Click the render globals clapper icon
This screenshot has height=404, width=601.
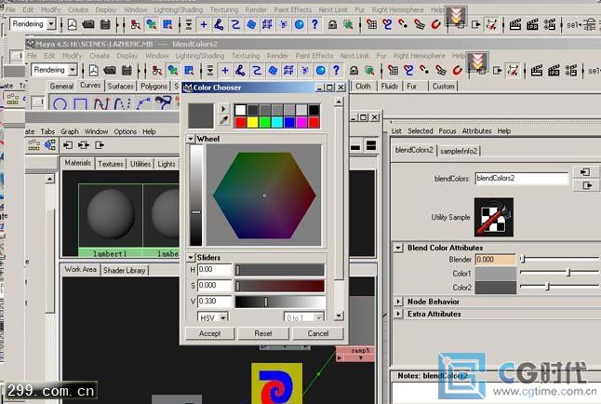coord(570,71)
